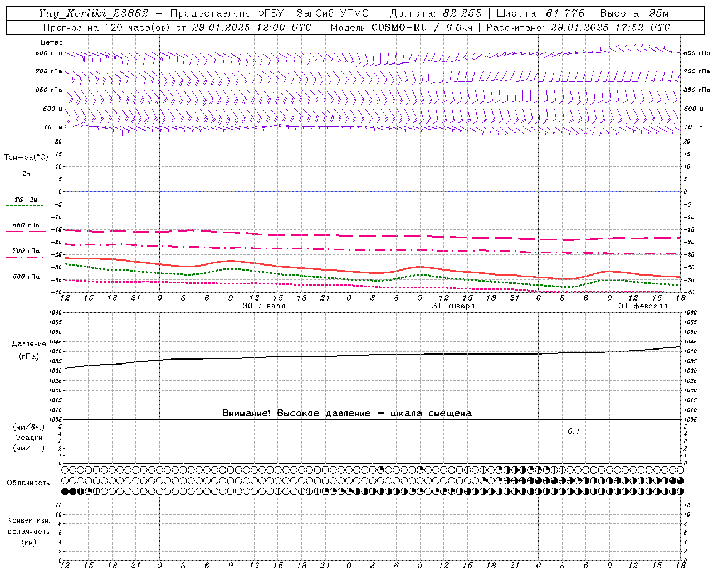Image resolution: width=713 pixels, height=570 pixels.
Task: Click the 0.1 precipitation value
Action: click(574, 431)
